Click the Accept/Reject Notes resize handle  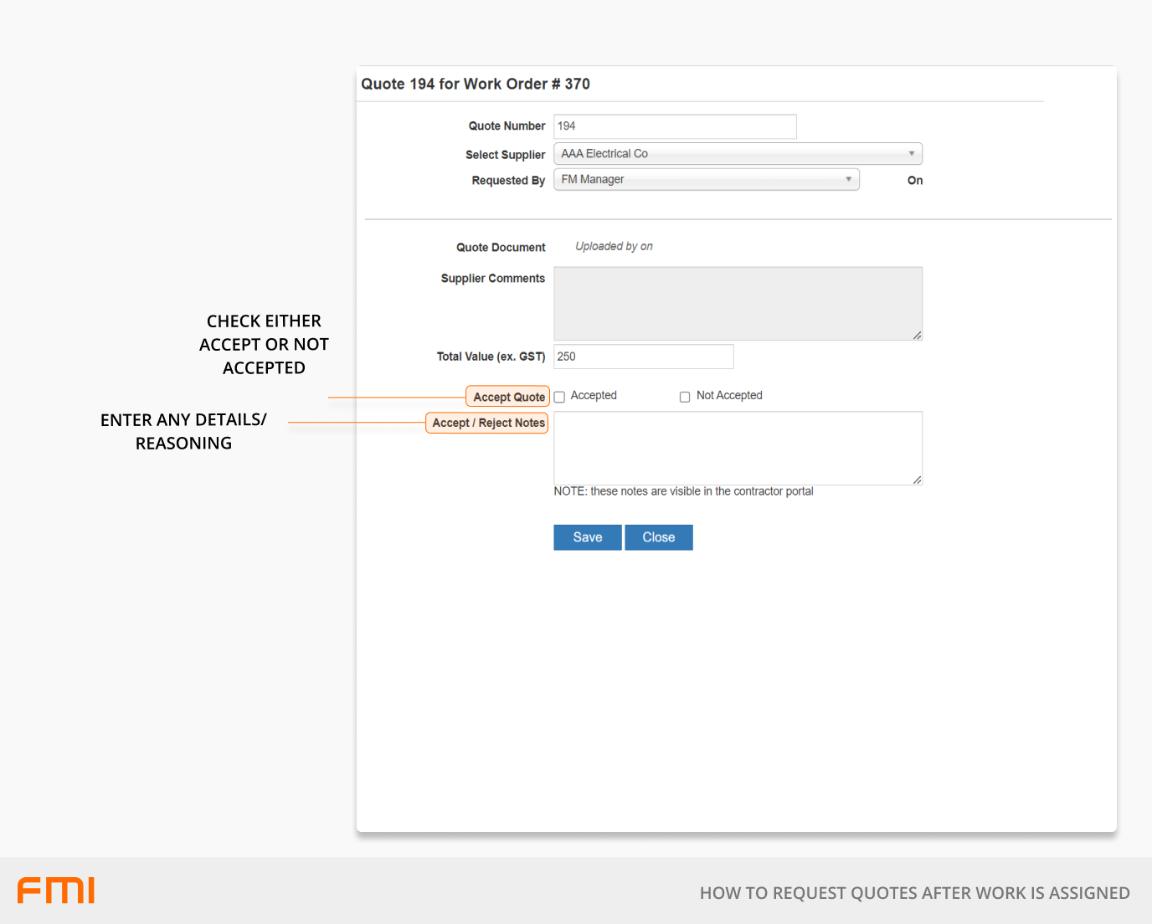(917, 480)
